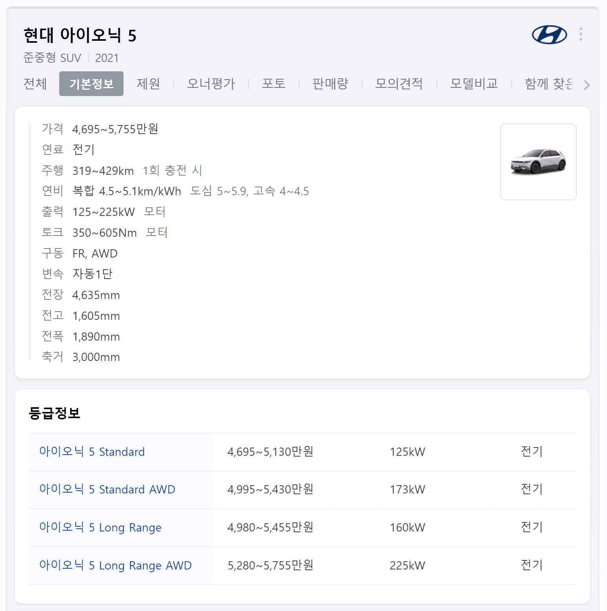
Task: Open the 아이오닉 5 Standard AWD link
Action: pyautogui.click(x=107, y=490)
